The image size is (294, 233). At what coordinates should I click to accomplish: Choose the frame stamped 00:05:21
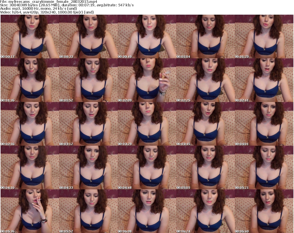point(264,167)
